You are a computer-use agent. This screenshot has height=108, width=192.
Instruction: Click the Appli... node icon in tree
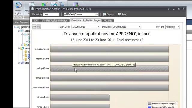click(x=22, y=31)
